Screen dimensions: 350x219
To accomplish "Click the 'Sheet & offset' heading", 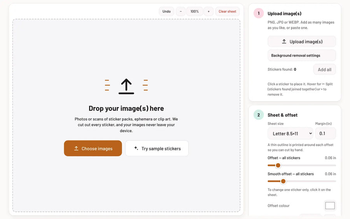I will click(x=282, y=115).
